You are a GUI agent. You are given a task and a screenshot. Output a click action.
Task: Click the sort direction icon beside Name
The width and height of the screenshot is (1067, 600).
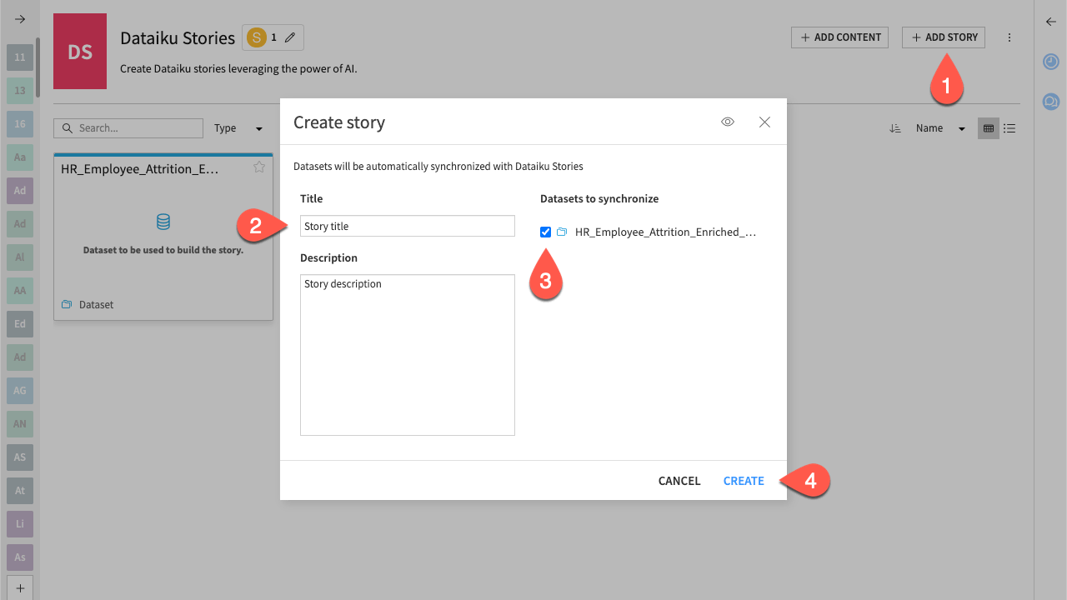[895, 128]
